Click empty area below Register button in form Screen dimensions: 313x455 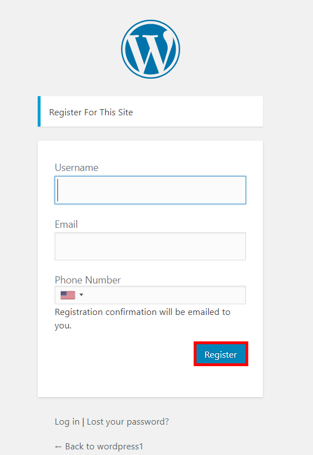[150, 381]
